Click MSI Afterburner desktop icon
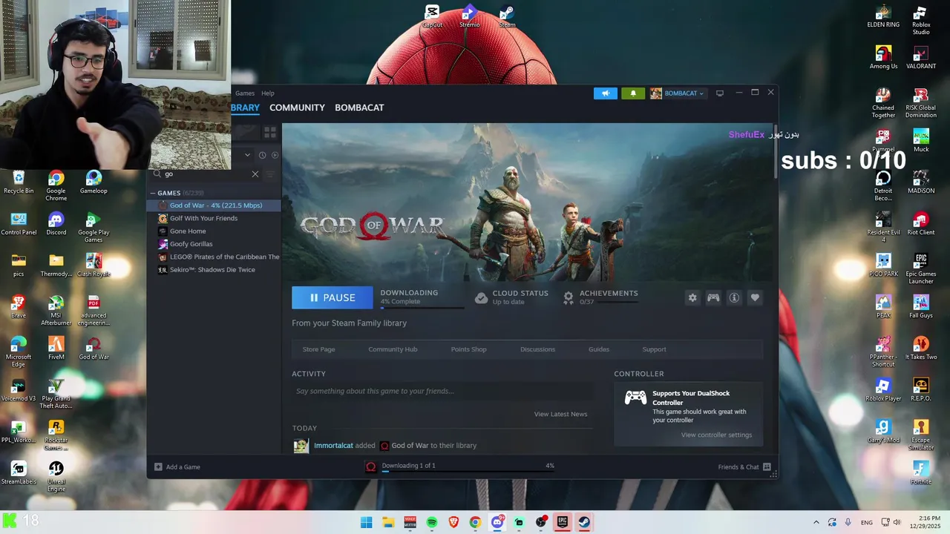Viewport: 950px width, 534px height. click(x=56, y=310)
